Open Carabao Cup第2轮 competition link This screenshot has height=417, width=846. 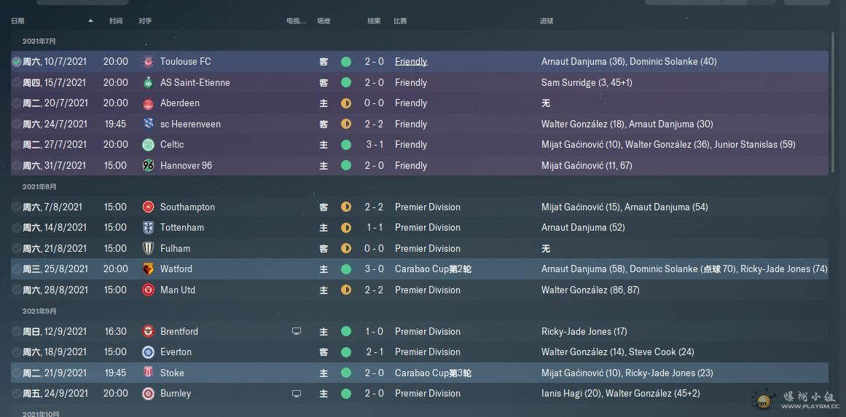(433, 269)
